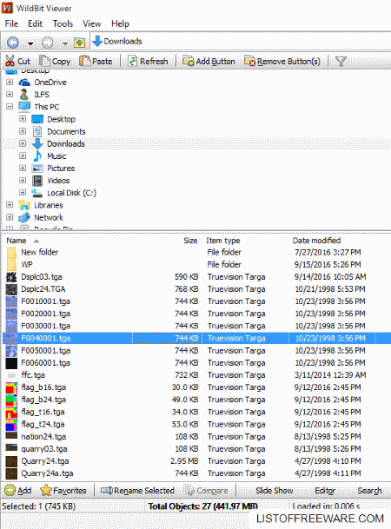
Task: Click the Back navigation arrow icon
Action: 13,43
